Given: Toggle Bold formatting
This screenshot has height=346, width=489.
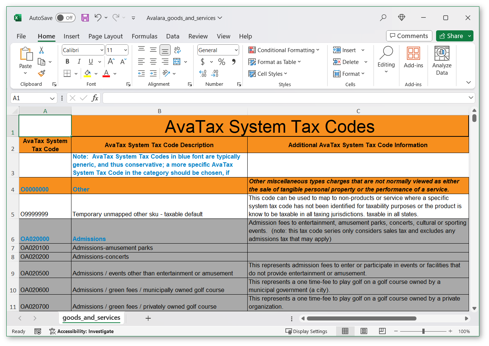Looking at the screenshot, I should tap(67, 62).
